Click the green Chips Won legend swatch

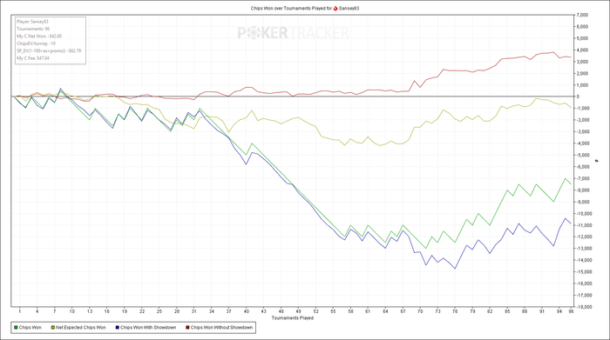(x=16, y=328)
